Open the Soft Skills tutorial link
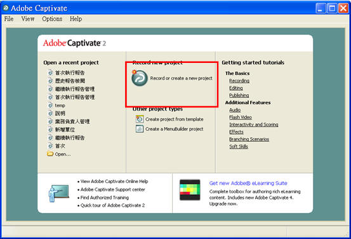Viewport: 351px width, 239px height. [239, 146]
